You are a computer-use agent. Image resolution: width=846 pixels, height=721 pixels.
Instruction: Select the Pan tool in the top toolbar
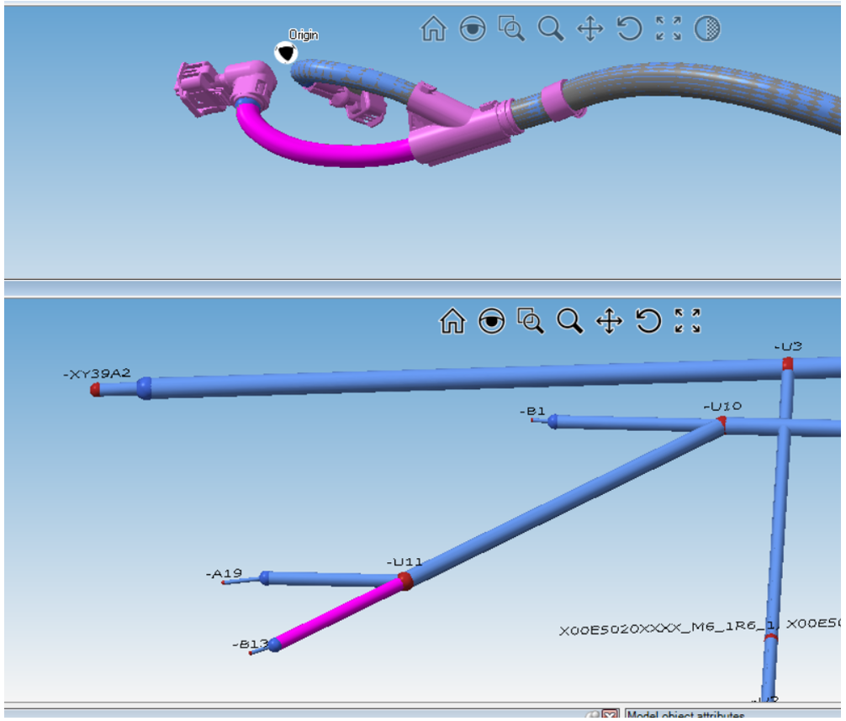[589, 29]
